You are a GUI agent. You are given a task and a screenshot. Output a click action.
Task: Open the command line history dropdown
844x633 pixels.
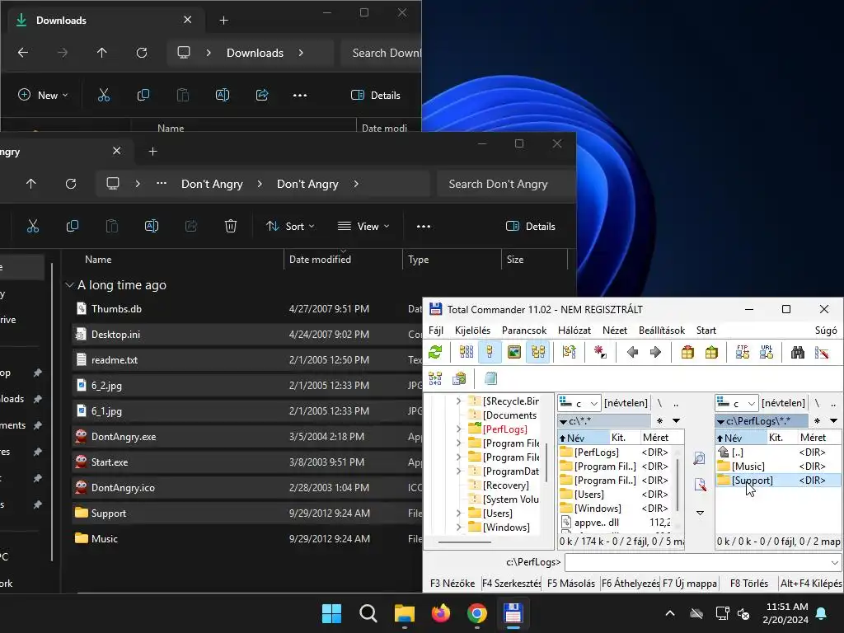point(834,562)
